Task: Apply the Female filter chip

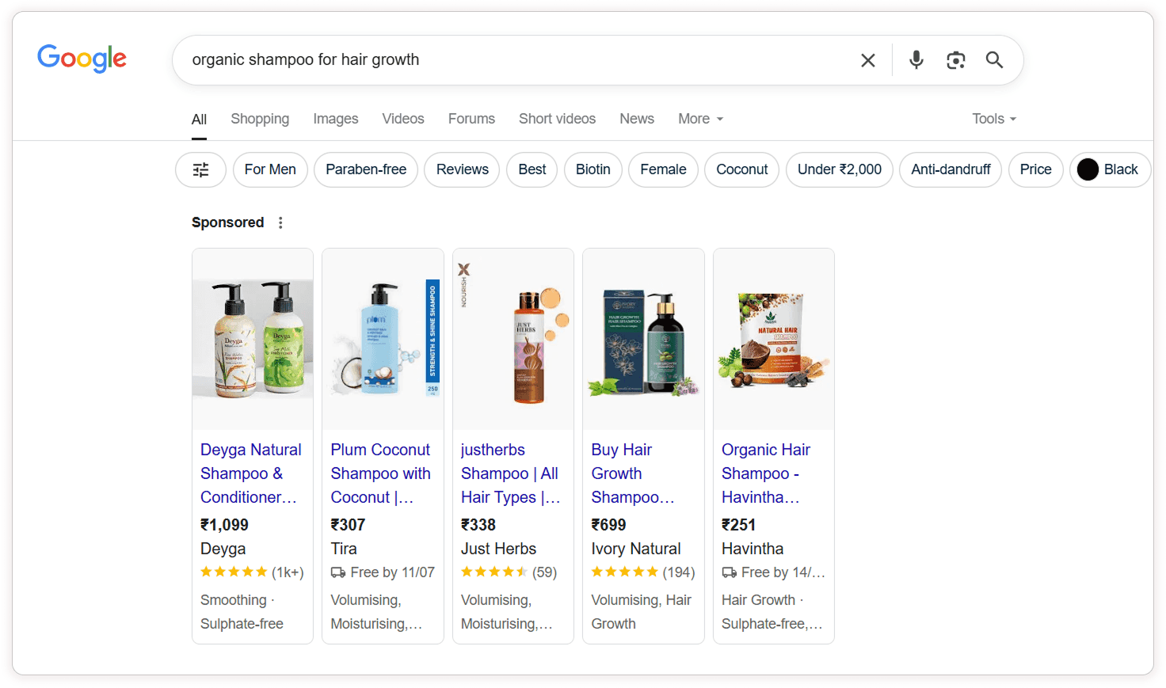Action: (664, 169)
